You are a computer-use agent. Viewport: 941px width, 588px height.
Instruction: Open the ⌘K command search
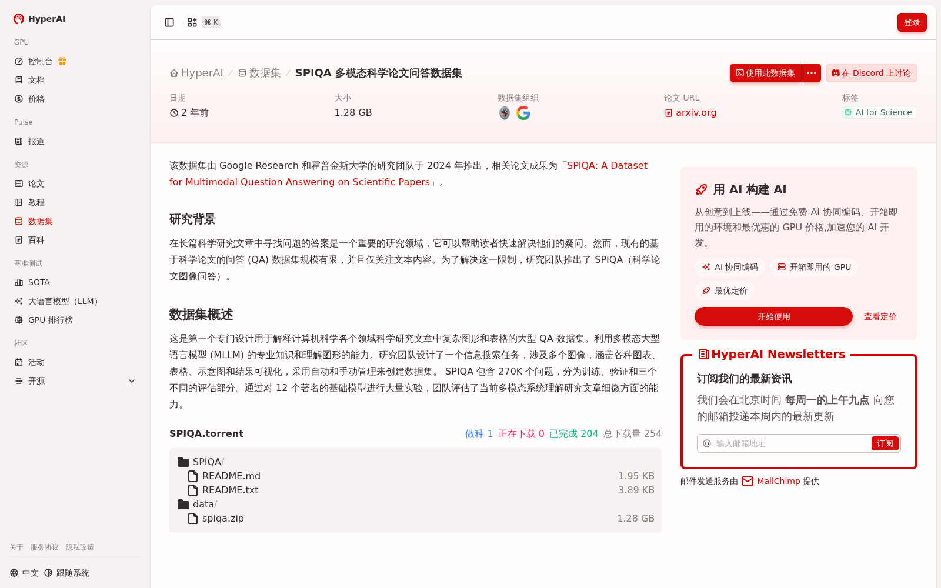(203, 22)
